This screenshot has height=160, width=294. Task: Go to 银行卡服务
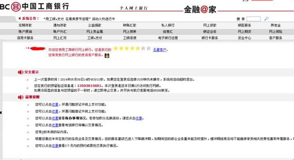tap(210, 38)
